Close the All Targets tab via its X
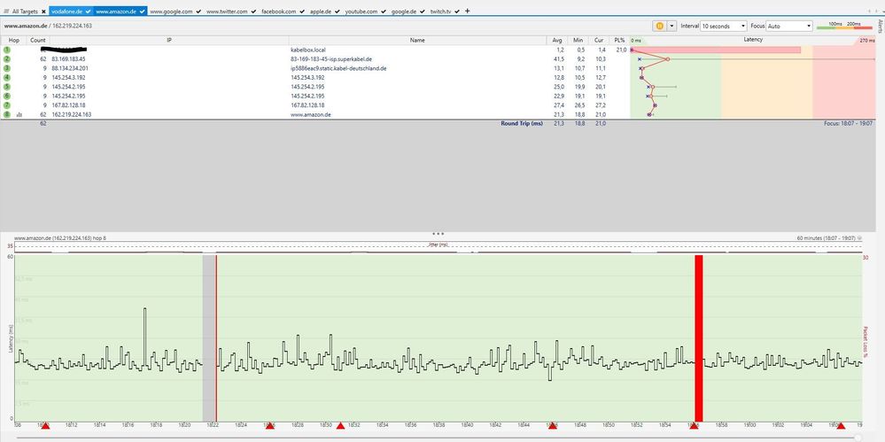 click(43, 12)
